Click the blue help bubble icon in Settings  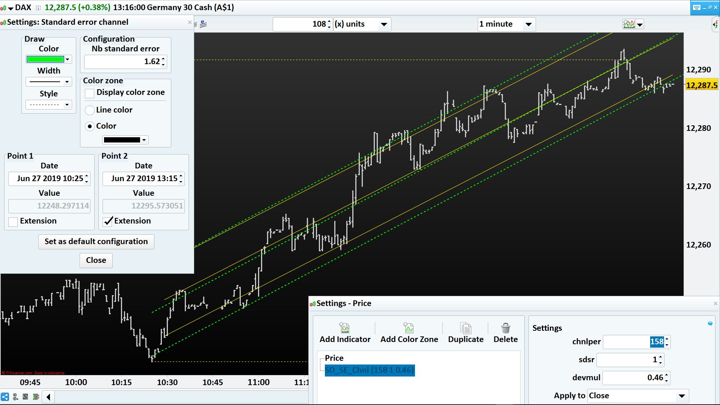(x=710, y=324)
